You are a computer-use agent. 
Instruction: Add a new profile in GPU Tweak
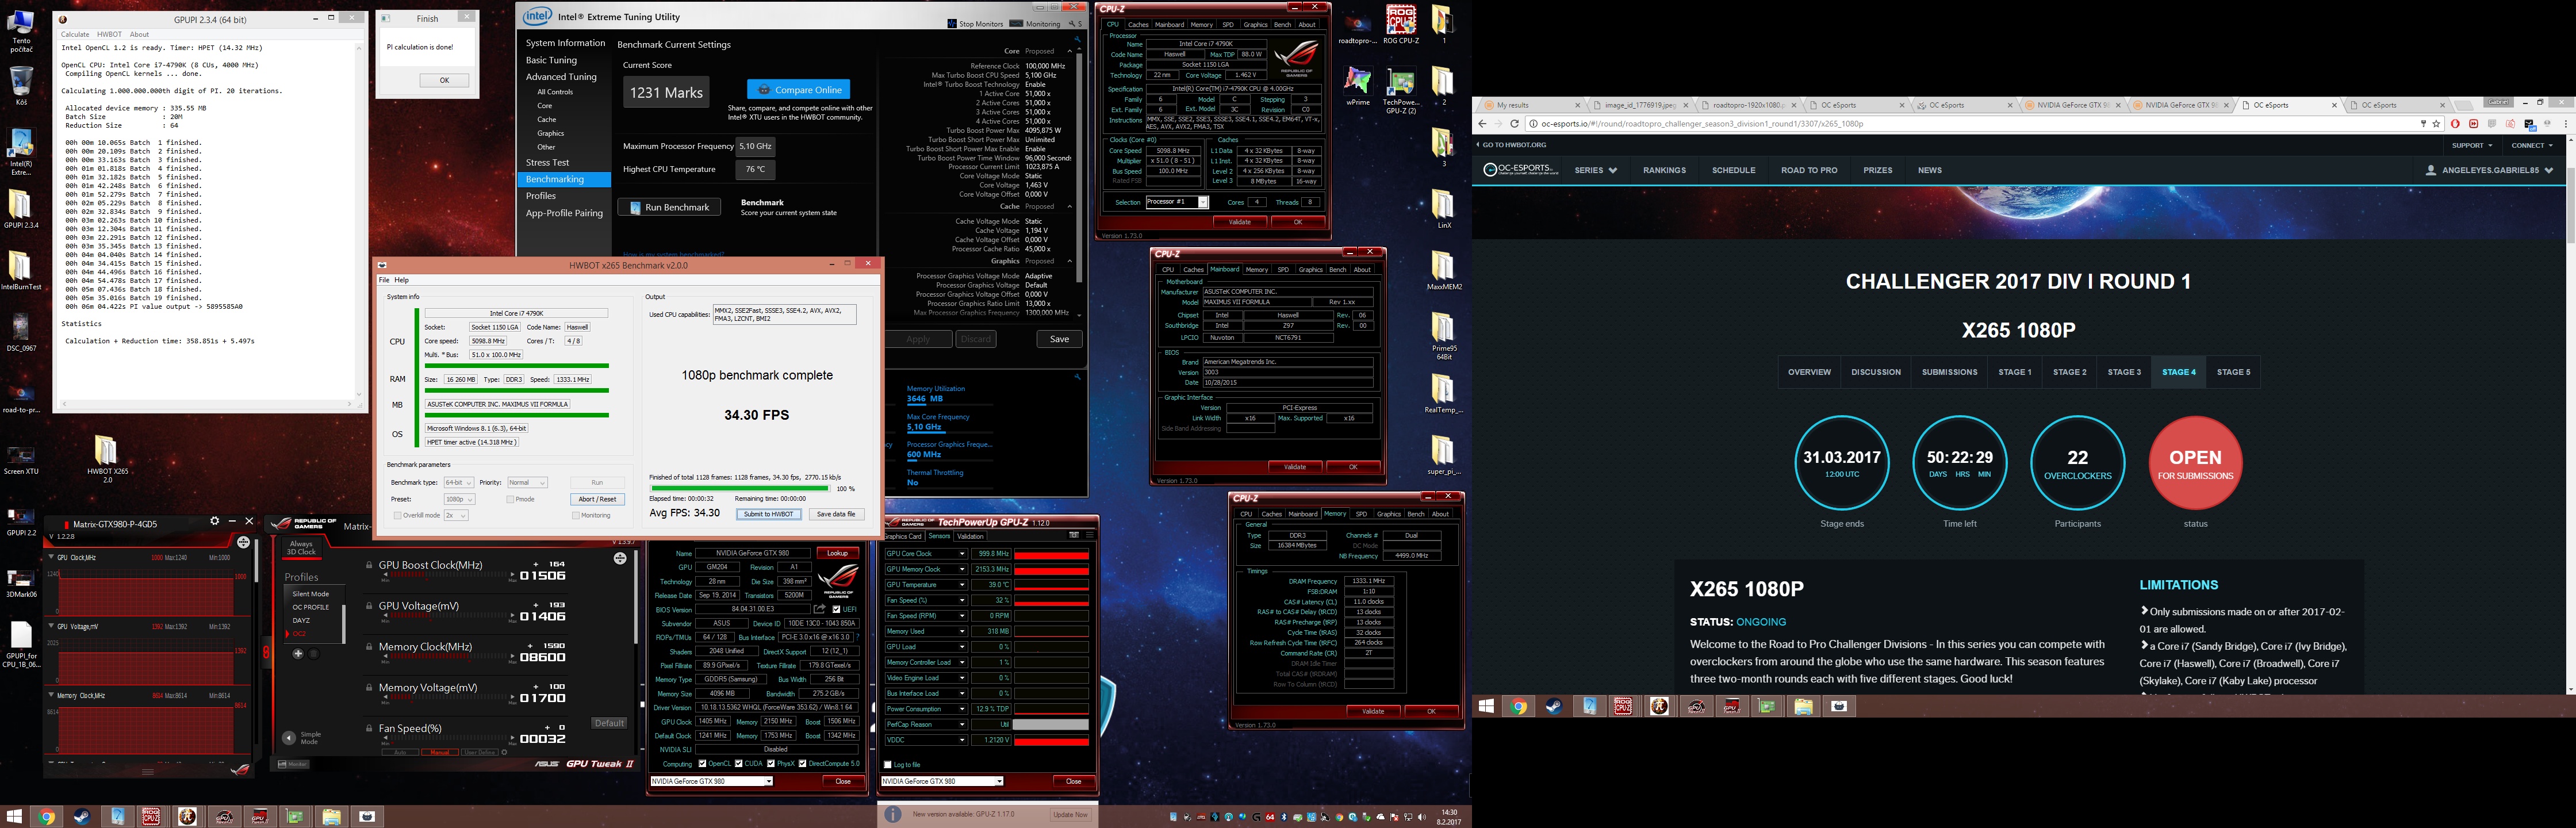[297, 653]
